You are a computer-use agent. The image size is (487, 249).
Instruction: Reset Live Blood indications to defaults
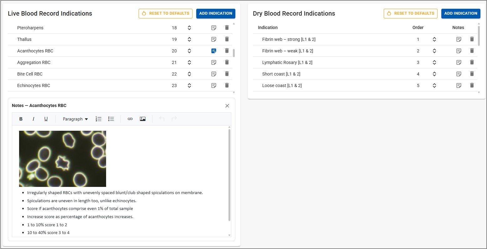(166, 13)
